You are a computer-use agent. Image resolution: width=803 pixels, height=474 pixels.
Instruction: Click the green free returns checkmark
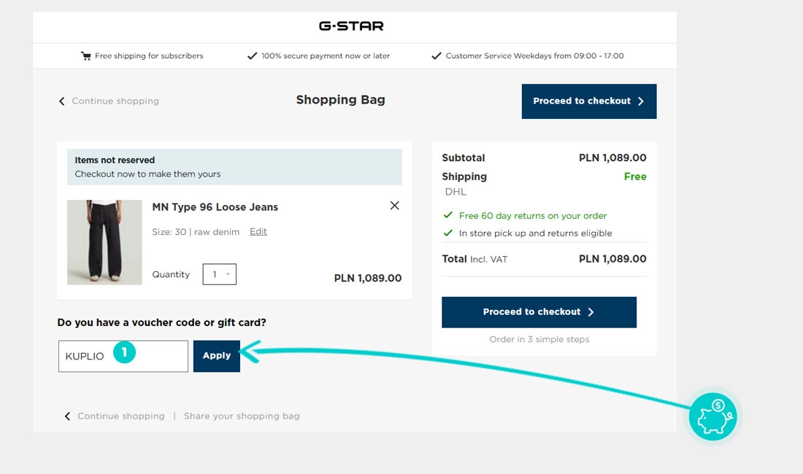[448, 216]
